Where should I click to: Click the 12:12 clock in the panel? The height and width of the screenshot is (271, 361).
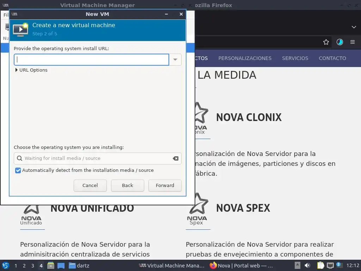[x=353, y=266]
